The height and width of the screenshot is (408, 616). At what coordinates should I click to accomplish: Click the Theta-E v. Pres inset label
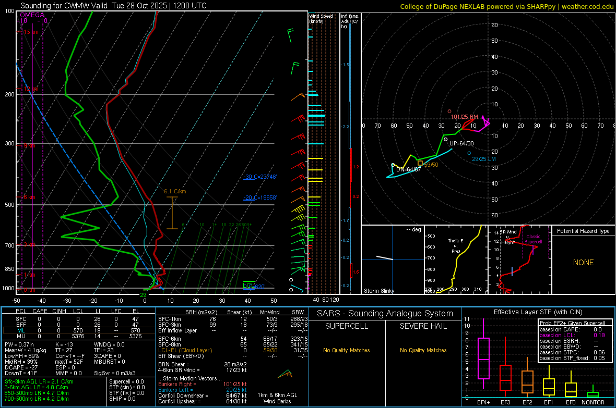(456, 245)
